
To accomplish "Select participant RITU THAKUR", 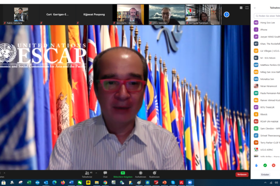I will (267, 107).
